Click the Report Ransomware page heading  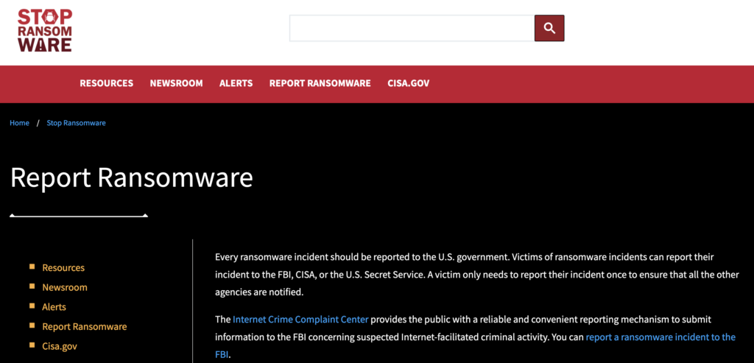coord(131,177)
